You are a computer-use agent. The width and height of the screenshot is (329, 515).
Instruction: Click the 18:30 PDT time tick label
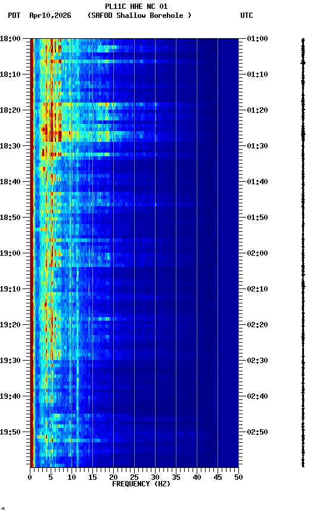[10, 146]
